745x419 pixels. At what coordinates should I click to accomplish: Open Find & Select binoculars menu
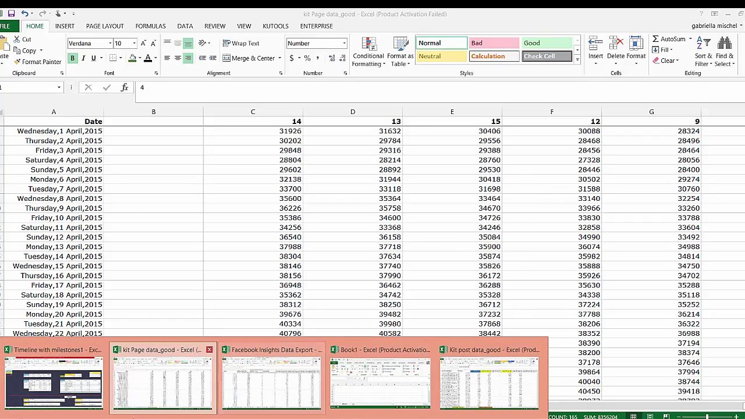pos(725,52)
